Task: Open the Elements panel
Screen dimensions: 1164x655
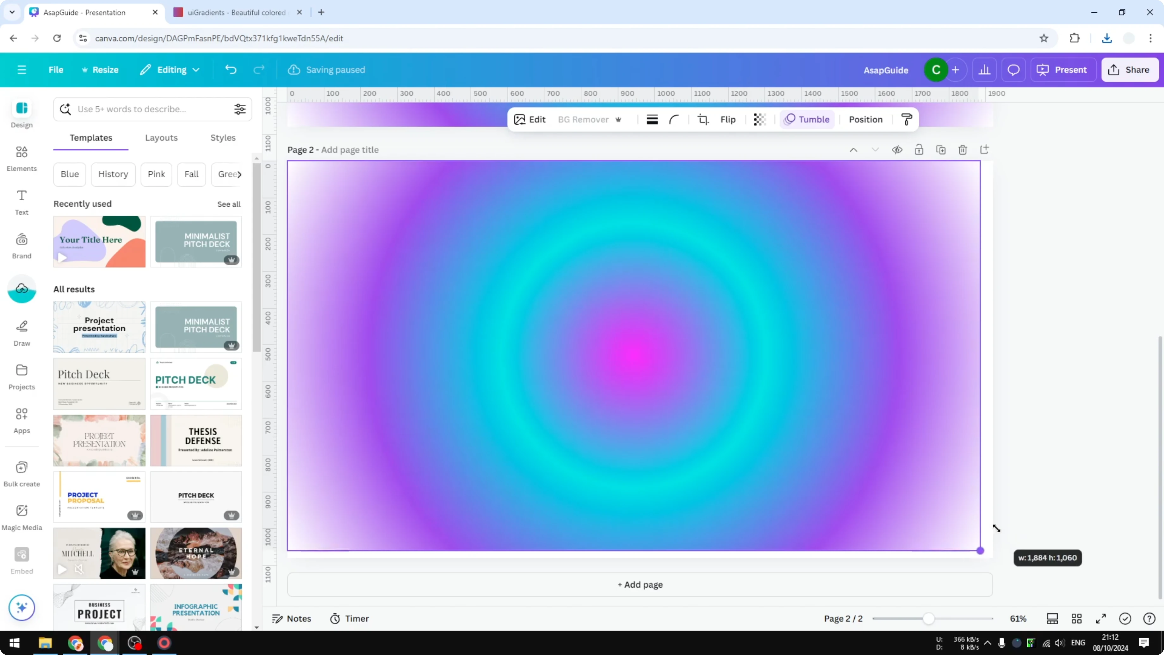Action: pyautogui.click(x=21, y=158)
